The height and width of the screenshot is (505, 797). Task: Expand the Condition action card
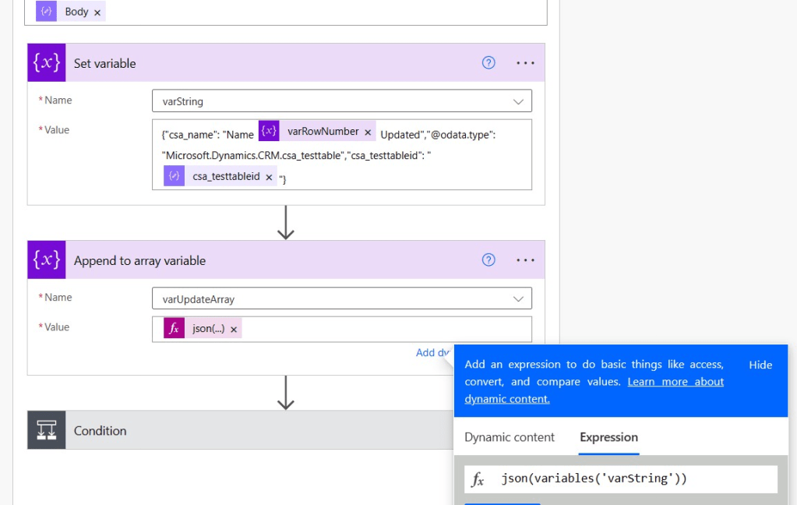tap(234, 430)
